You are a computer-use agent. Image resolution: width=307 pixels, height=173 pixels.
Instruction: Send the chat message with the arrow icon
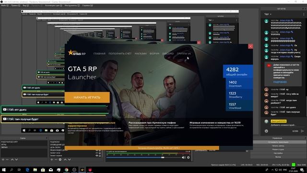coord(302,131)
